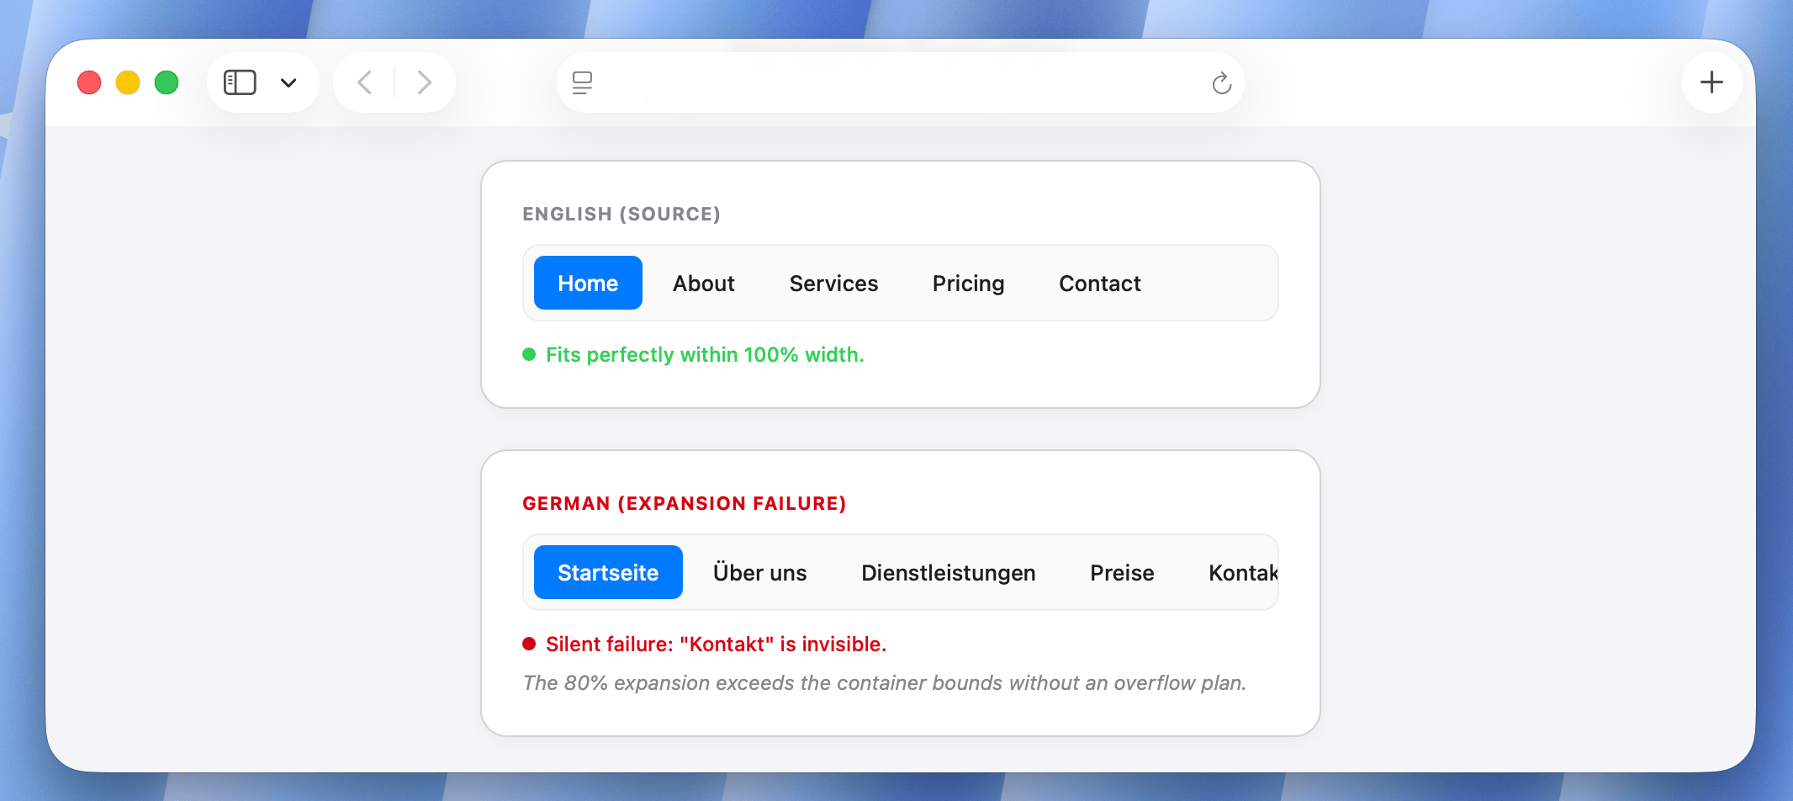Activate the Services navigation option
Viewport: 1793px width, 801px height.
click(x=833, y=283)
